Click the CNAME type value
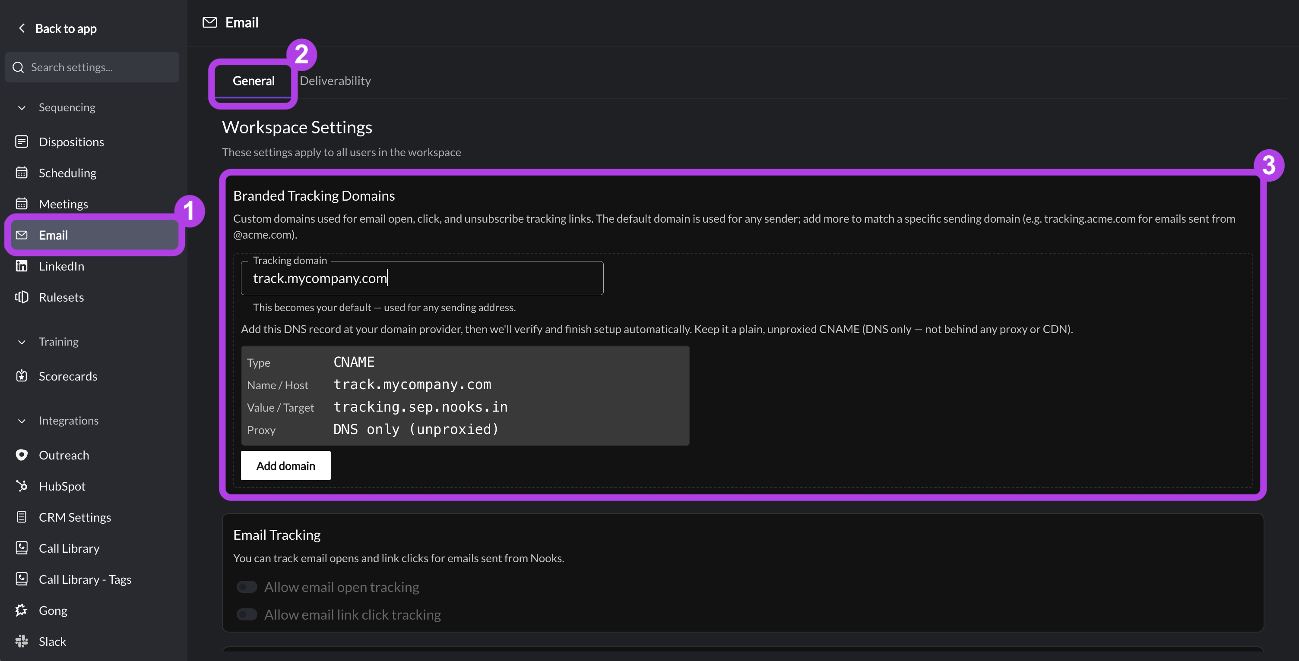1299x661 pixels. pos(354,362)
